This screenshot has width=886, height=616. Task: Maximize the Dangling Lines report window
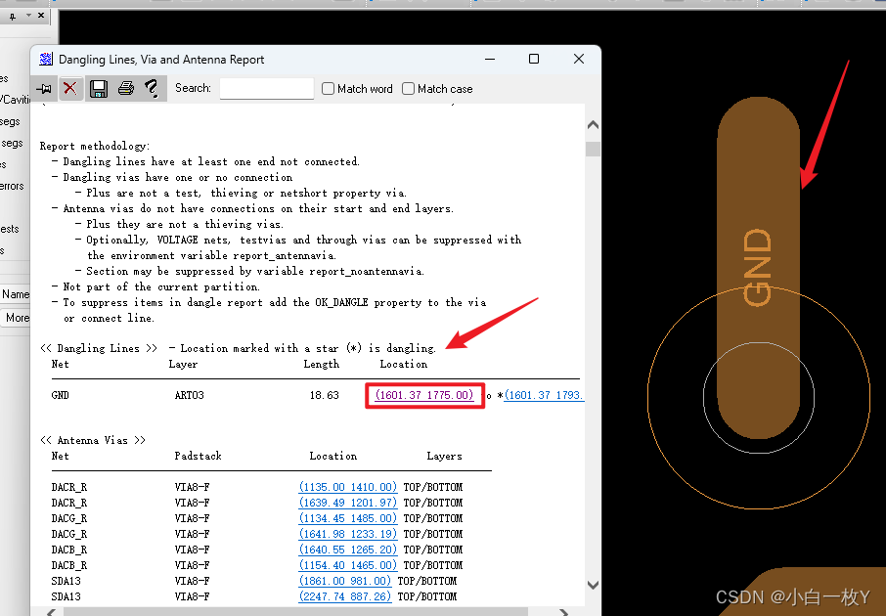click(x=533, y=59)
